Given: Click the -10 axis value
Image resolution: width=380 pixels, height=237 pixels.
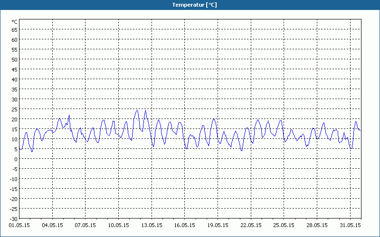Looking at the screenshot, I should [14, 179].
